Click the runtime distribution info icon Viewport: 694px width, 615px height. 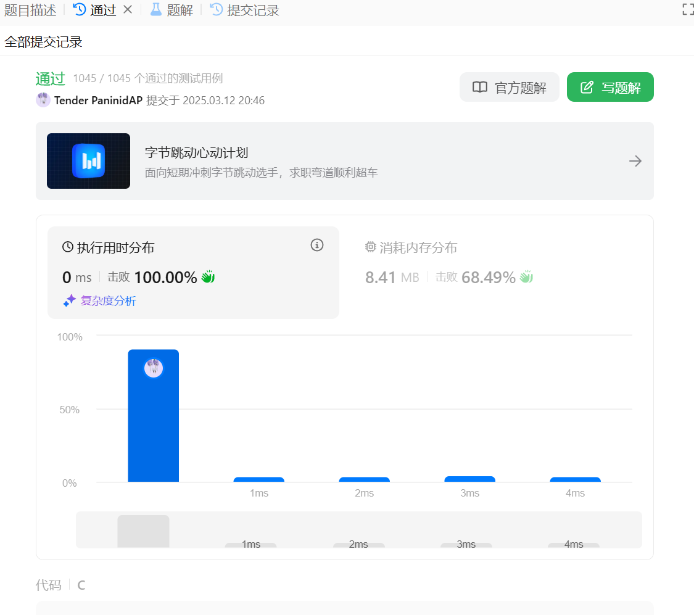(317, 246)
